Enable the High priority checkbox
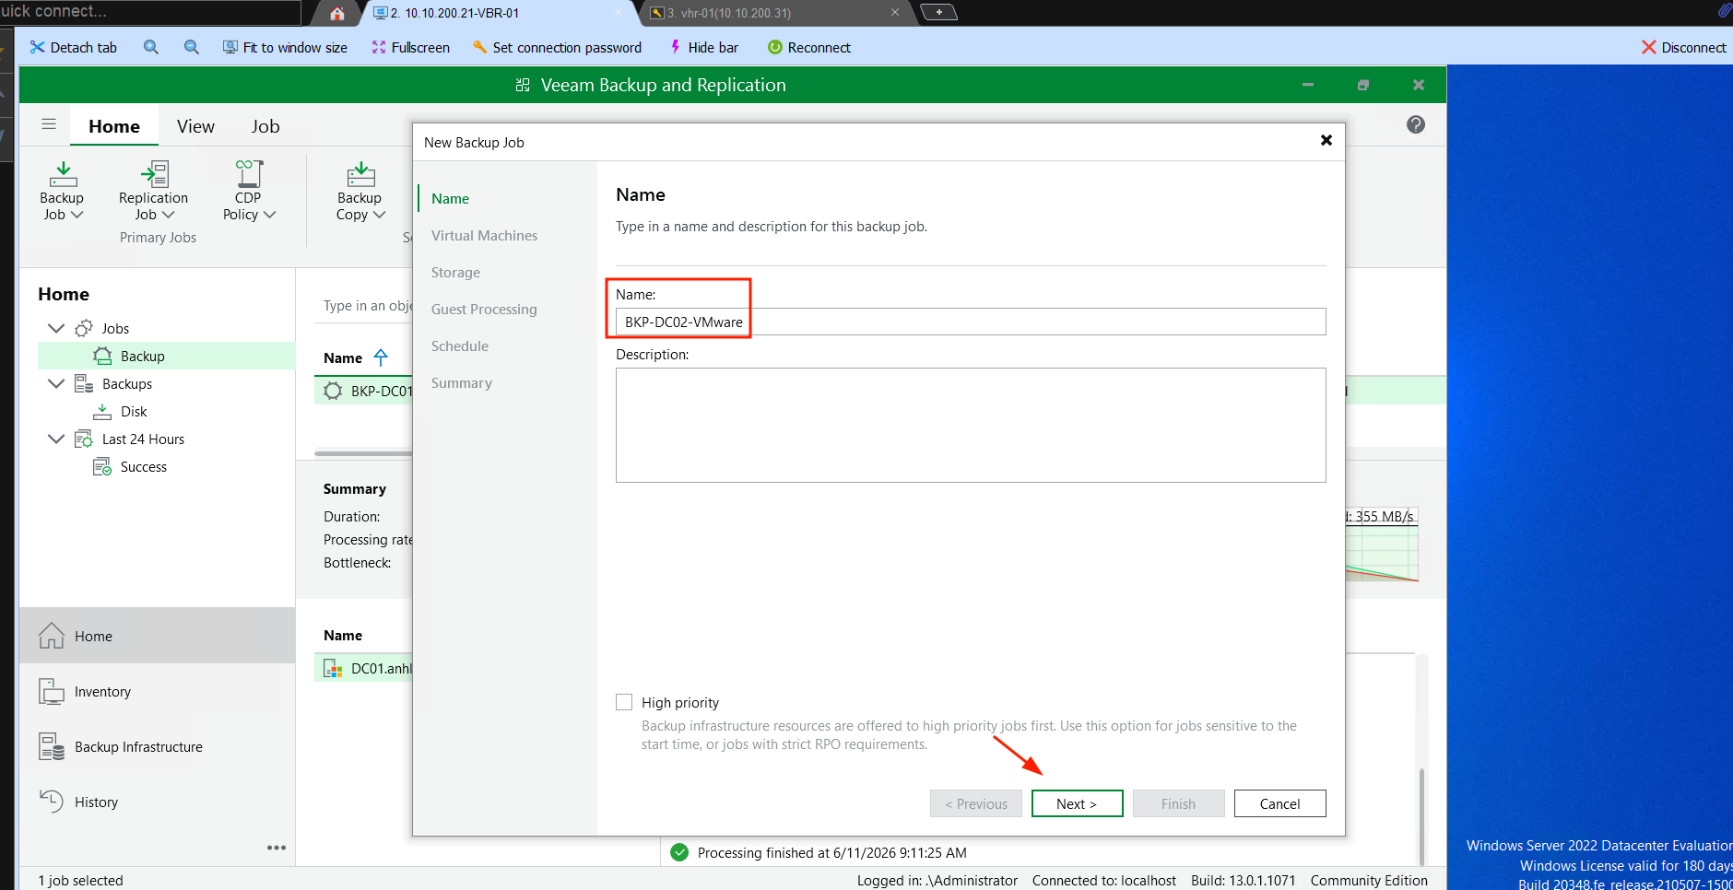The image size is (1733, 890). pyautogui.click(x=624, y=702)
